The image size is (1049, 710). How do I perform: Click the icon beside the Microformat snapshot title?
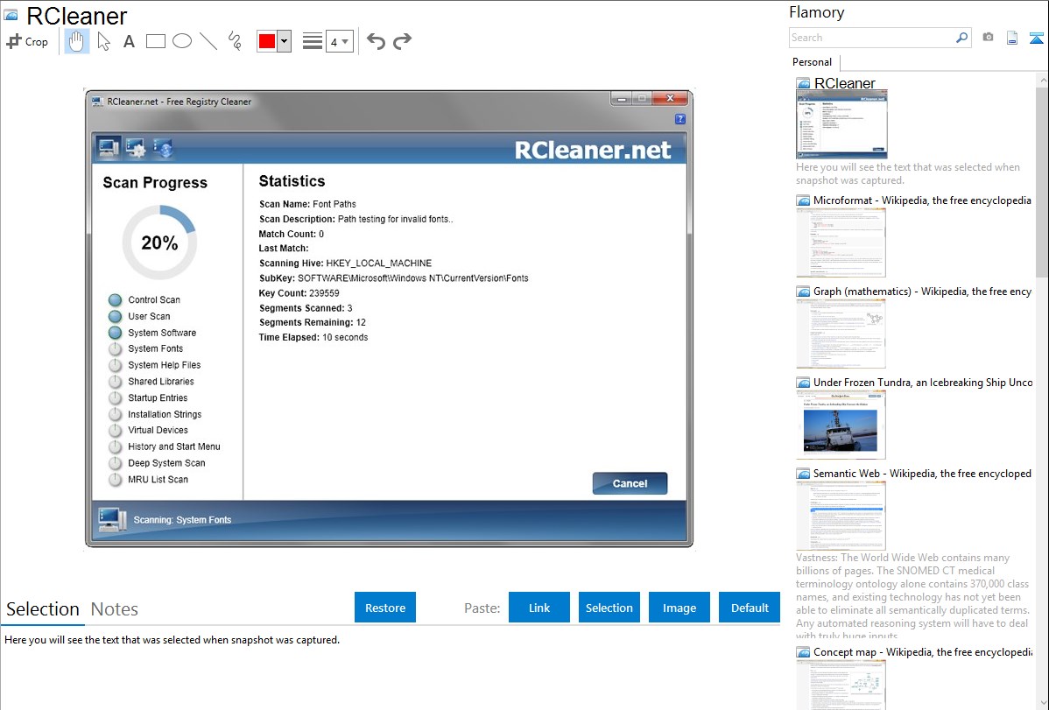(803, 200)
